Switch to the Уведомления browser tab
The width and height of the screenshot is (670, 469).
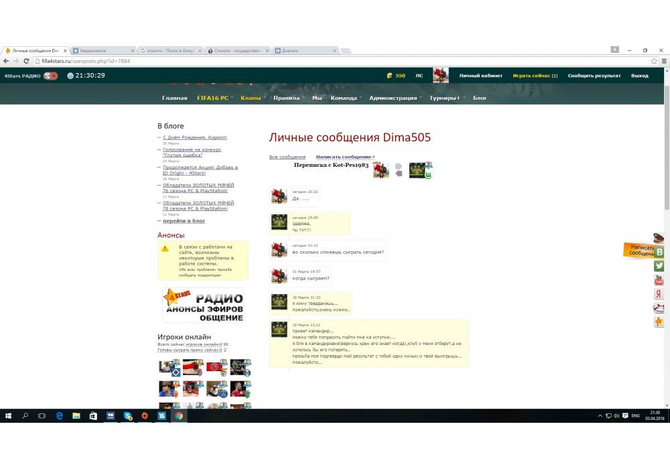(x=103, y=50)
